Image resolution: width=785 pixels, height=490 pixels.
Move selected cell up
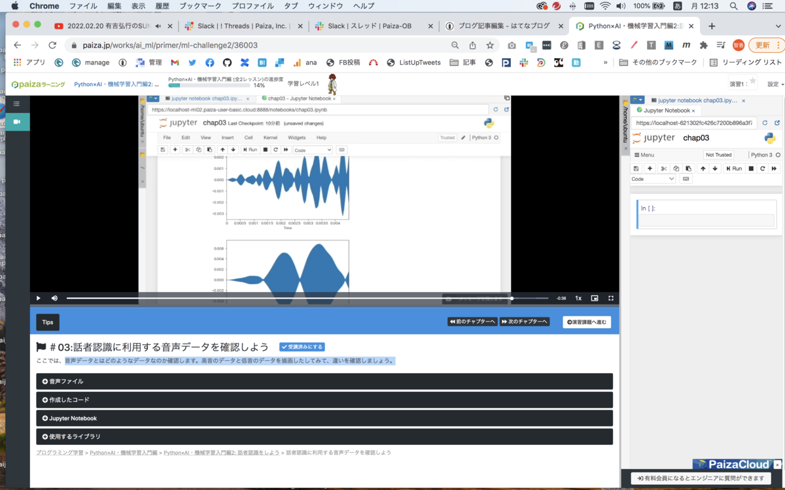click(x=703, y=168)
